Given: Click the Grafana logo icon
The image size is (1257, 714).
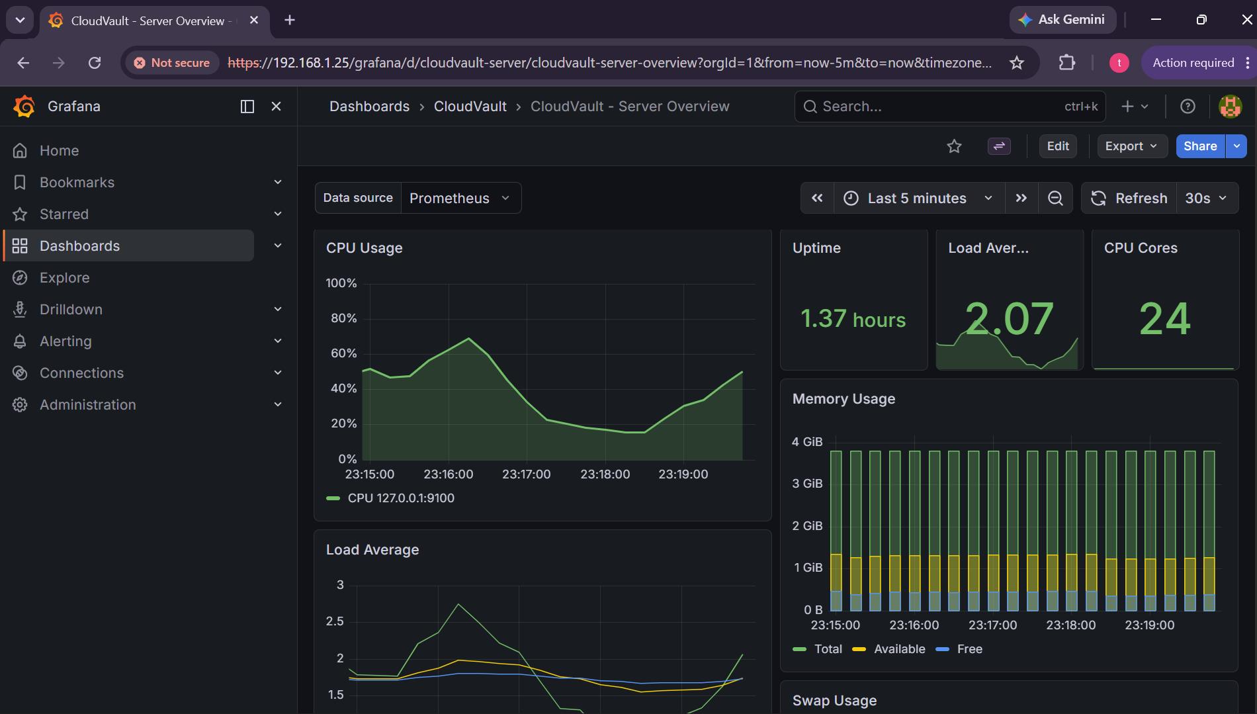Looking at the screenshot, I should pyautogui.click(x=24, y=107).
